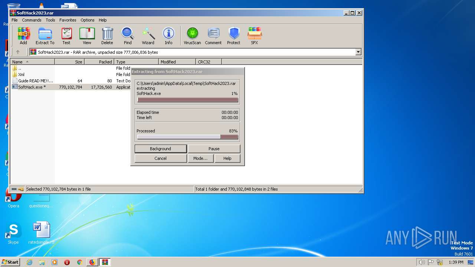
Task: Click the Show desktop button
Action: tap(471, 262)
